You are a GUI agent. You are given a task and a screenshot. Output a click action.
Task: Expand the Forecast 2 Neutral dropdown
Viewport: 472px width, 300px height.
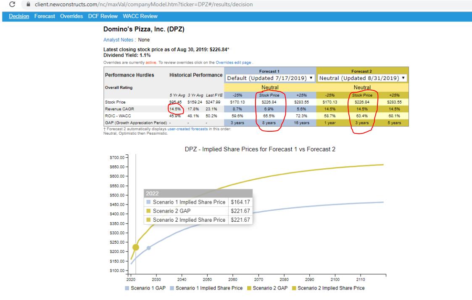pos(362,78)
